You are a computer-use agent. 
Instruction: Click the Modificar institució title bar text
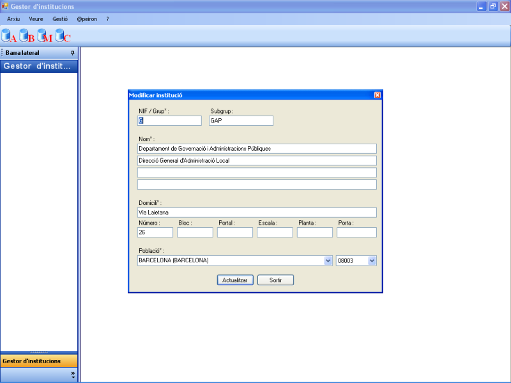point(155,95)
